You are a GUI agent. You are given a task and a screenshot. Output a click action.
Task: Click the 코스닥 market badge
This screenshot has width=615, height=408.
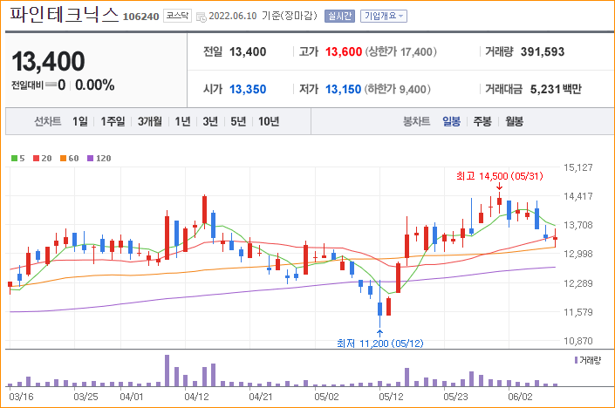point(177,16)
